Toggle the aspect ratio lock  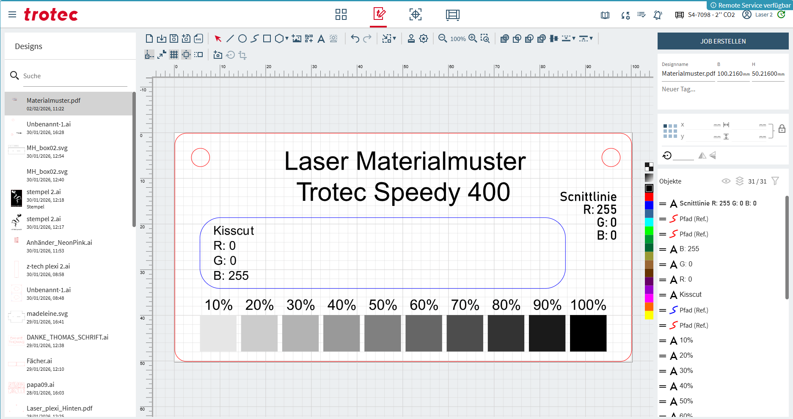pyautogui.click(x=782, y=129)
